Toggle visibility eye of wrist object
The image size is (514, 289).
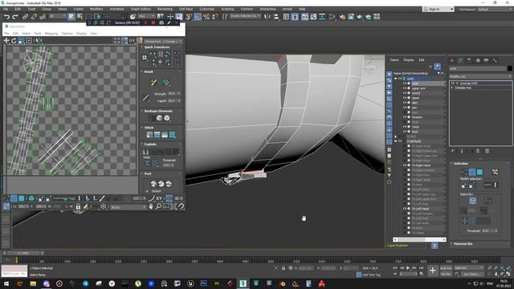(x=405, y=83)
